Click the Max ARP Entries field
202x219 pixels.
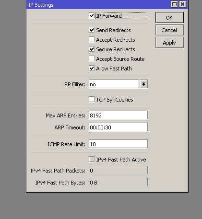point(118,115)
